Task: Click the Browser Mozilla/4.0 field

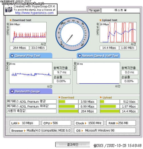Action: click(41, 130)
